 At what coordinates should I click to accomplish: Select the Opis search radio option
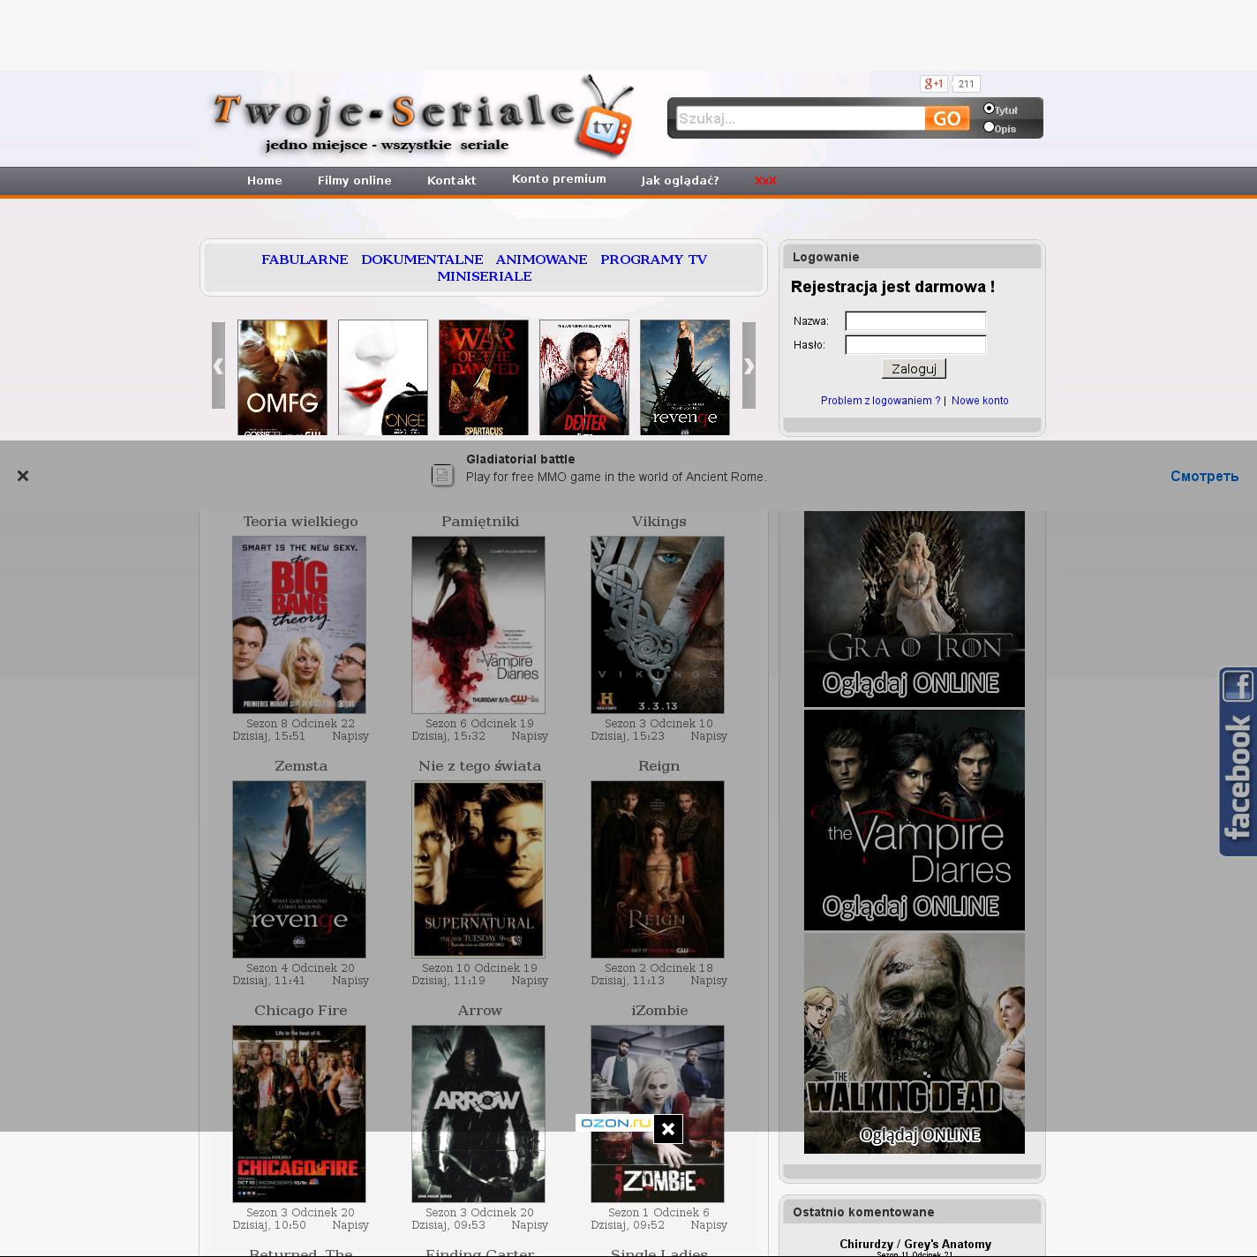989,127
